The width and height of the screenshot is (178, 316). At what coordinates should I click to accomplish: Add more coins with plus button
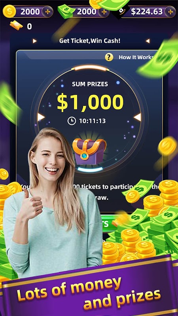point(47,12)
